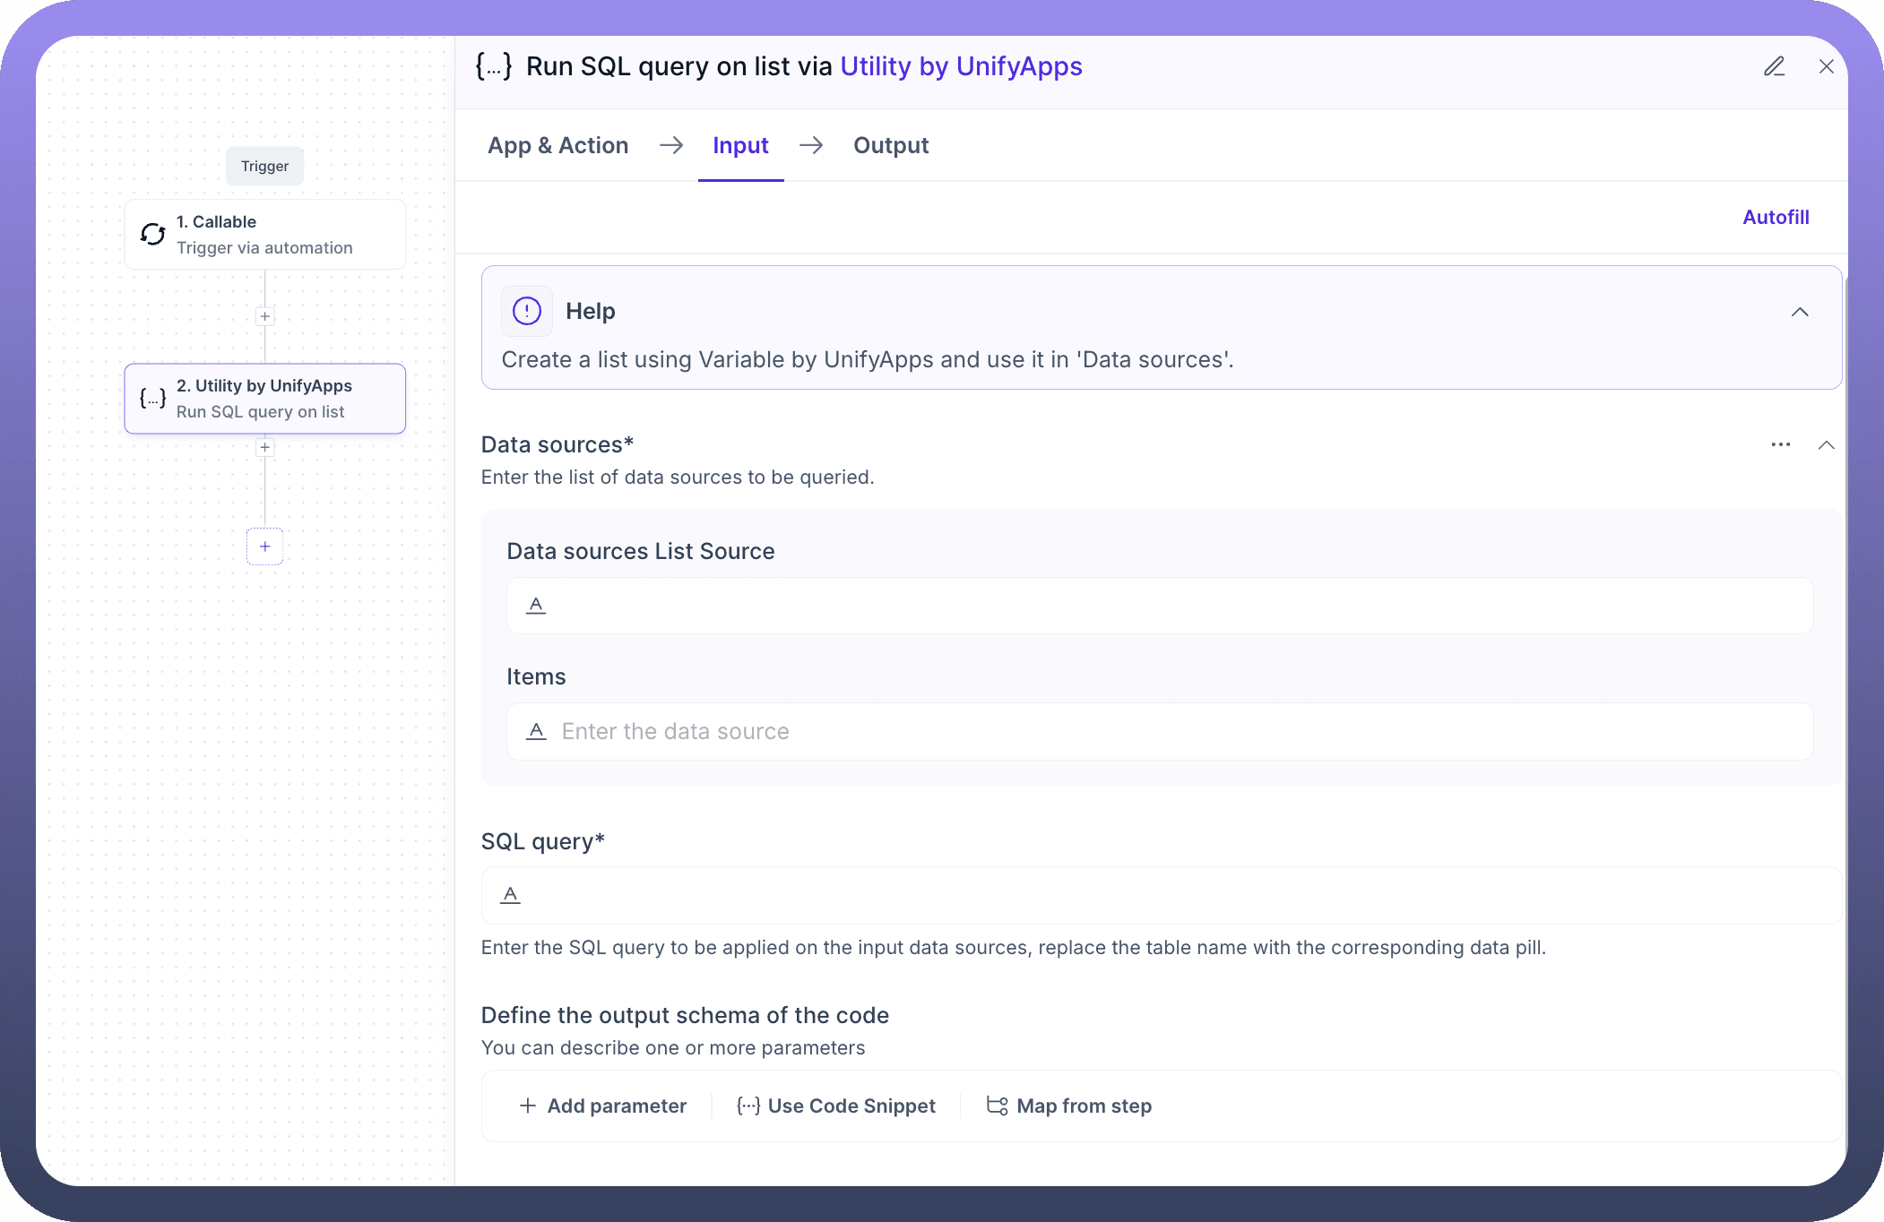This screenshot has width=1884, height=1222.
Task: Select the Input tab
Action: pos(740,145)
